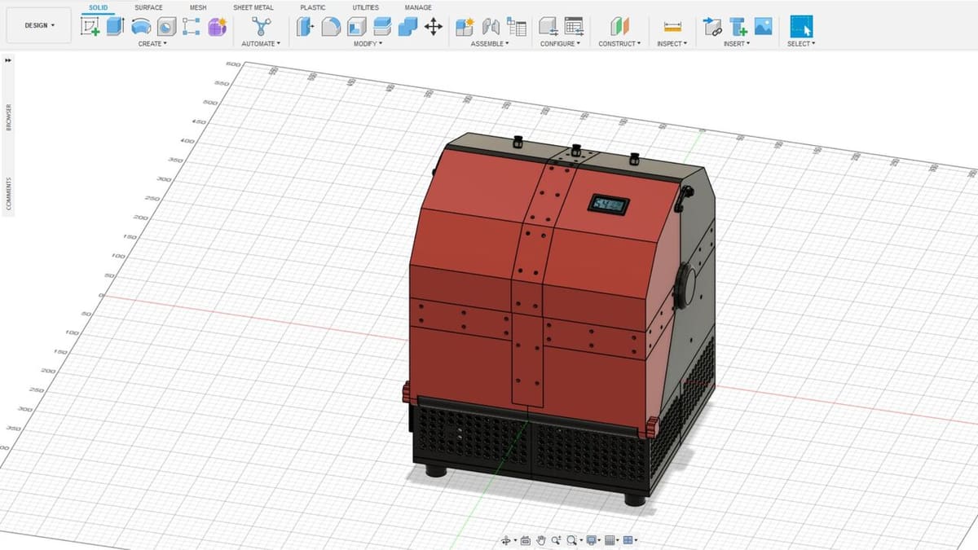Select the Fillet tool

(x=330, y=27)
